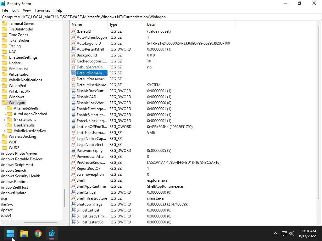Click the tree pane horizontal scrollbar

[x=40, y=222]
